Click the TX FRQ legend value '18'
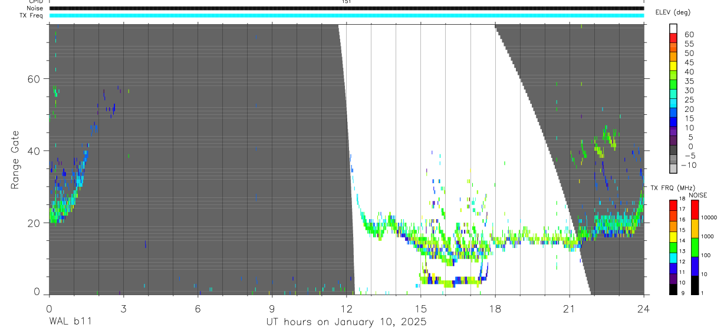This screenshot has width=724, height=334. [682, 199]
